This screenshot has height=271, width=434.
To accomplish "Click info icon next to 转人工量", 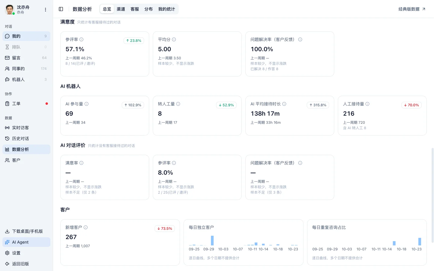I will coord(178,104).
